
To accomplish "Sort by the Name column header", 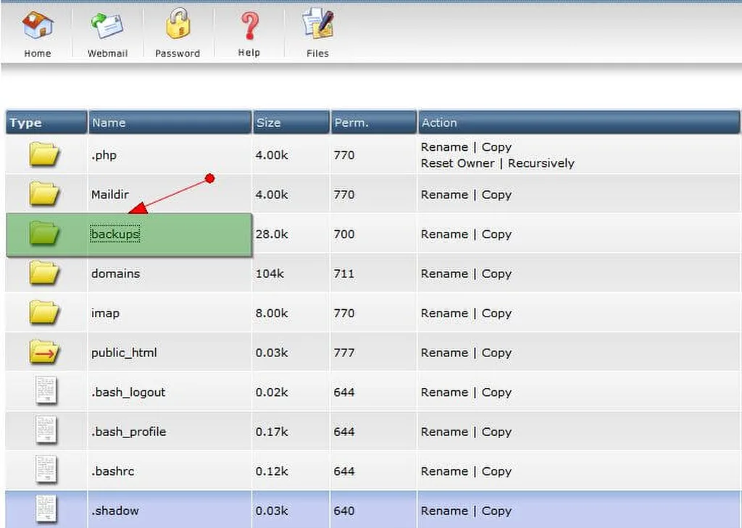I will (170, 122).
